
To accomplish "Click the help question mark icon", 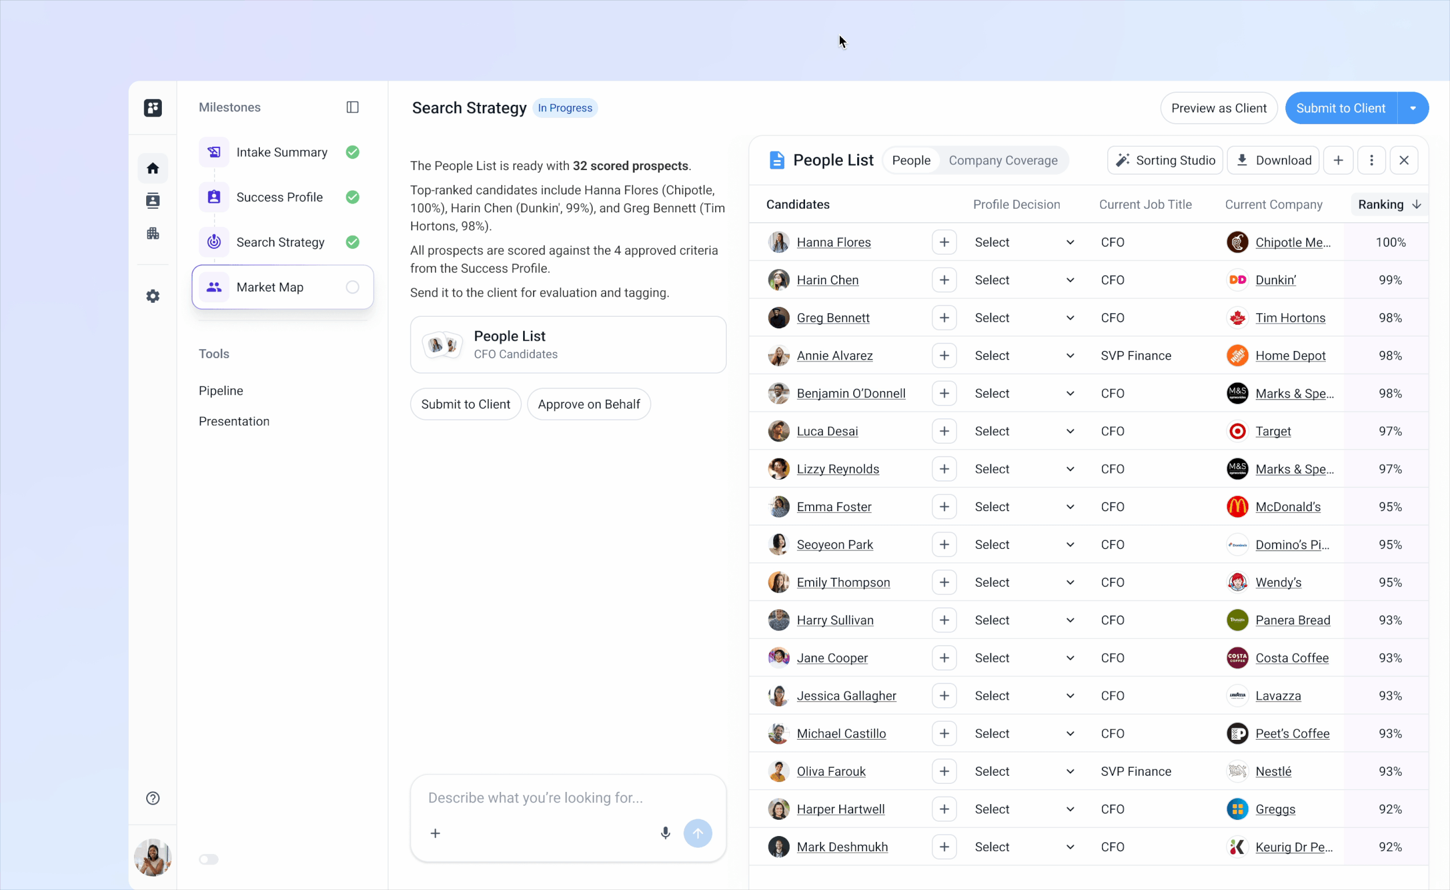I will tap(153, 798).
